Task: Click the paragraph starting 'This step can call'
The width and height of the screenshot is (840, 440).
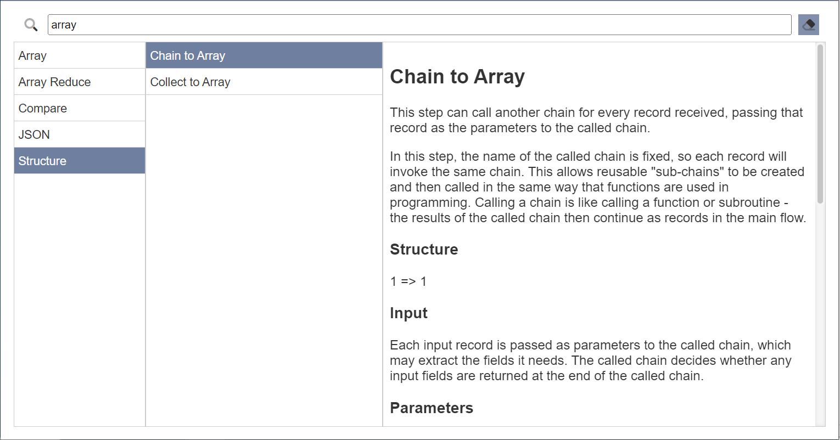Action: (x=596, y=120)
